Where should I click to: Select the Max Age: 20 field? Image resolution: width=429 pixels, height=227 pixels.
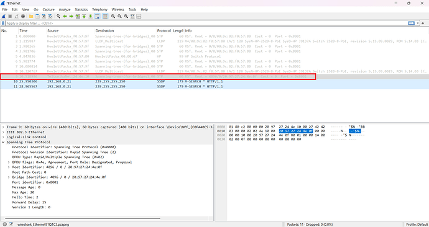pos(23,192)
